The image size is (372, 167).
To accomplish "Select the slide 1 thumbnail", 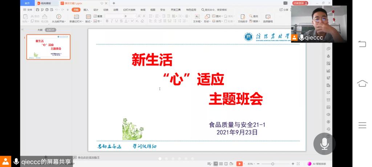I will coord(48,47).
